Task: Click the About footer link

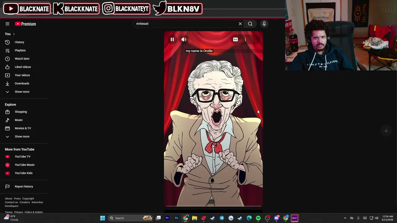Action: 8,199
